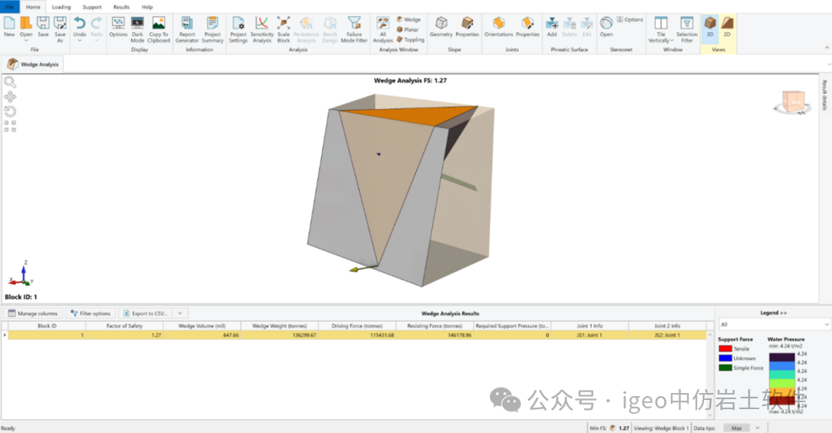Select the results row with Block ID 1

(357, 335)
